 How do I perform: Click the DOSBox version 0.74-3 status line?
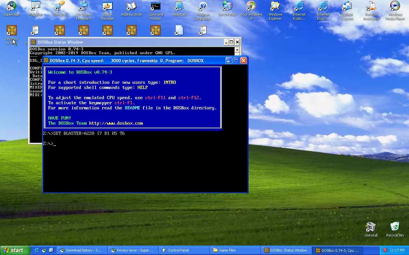(57, 49)
